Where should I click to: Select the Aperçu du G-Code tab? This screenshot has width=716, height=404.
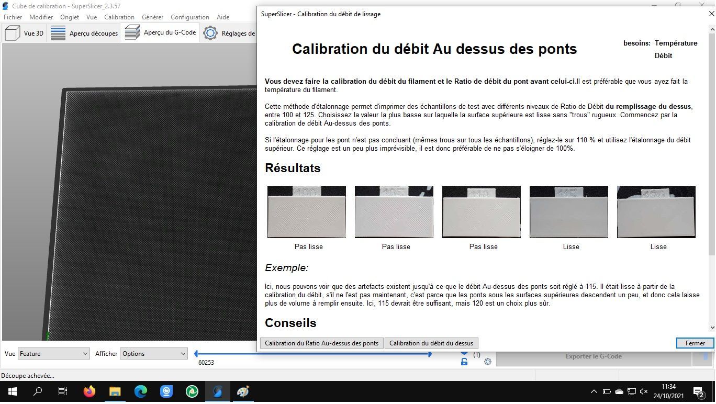[x=160, y=32]
